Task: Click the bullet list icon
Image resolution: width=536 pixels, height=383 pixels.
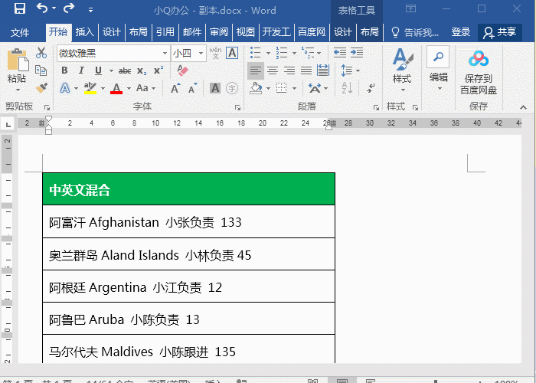Action: pos(255,53)
